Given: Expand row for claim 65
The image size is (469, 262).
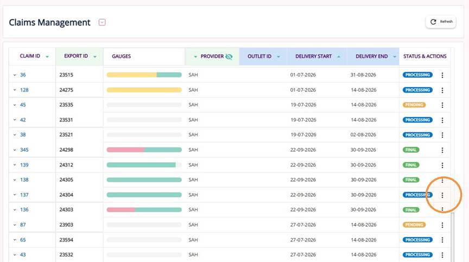Looking at the screenshot, I should pos(15,240).
